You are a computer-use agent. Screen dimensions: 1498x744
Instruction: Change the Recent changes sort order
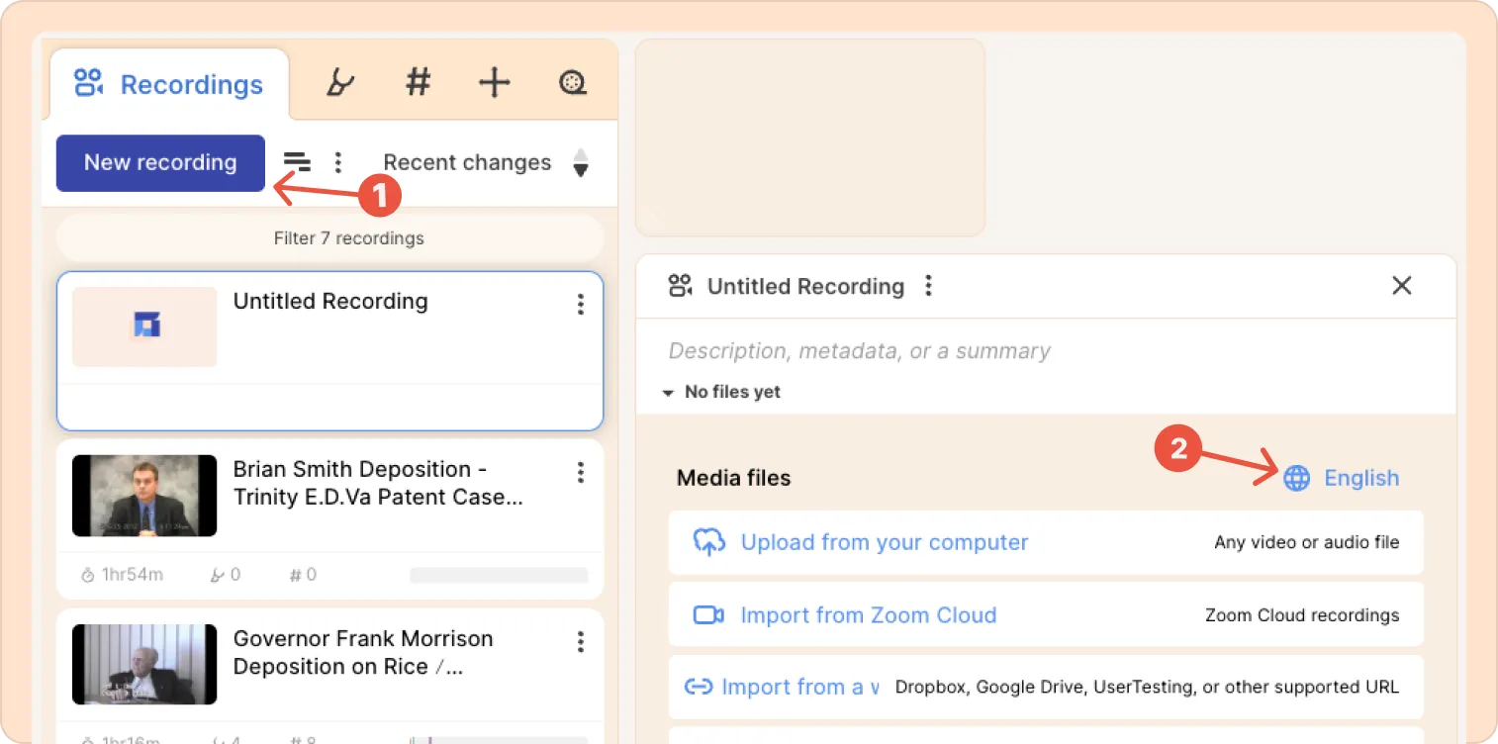(581, 163)
